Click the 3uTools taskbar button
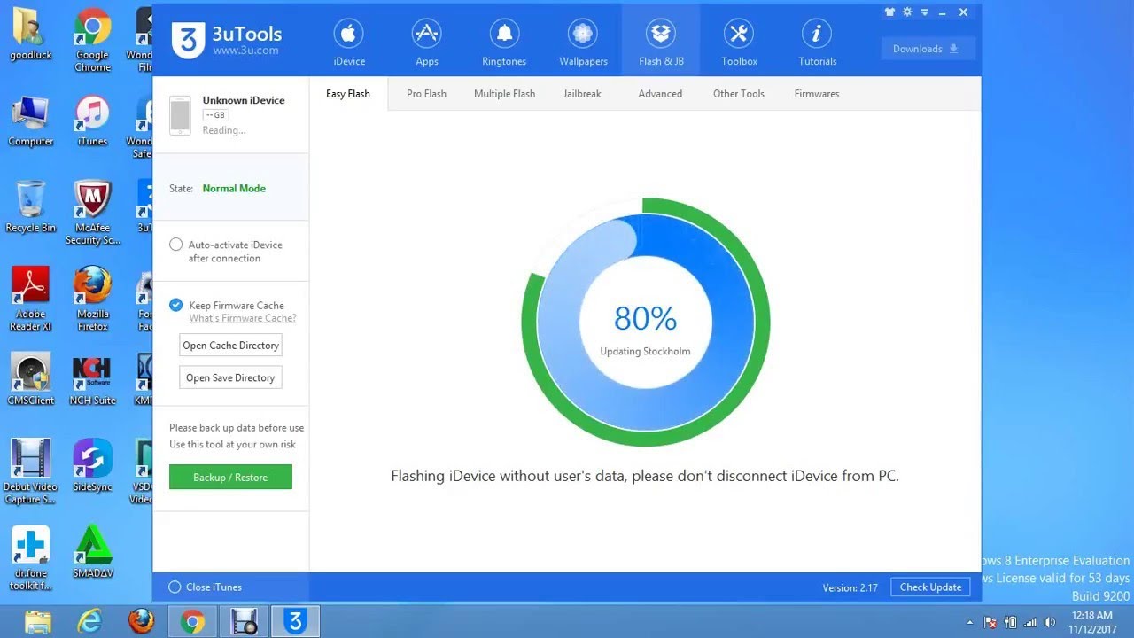 click(x=295, y=622)
